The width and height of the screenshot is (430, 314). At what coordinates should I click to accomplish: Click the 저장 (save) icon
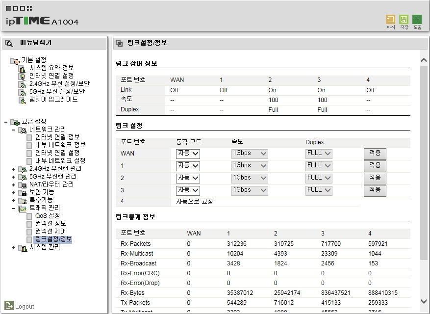pyautogui.click(x=404, y=20)
